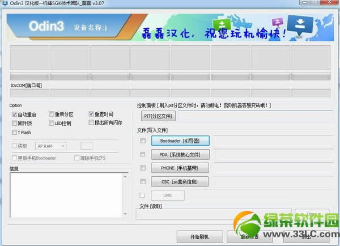Click inside the 信息 log box
The image size is (340, 246).
66,195
